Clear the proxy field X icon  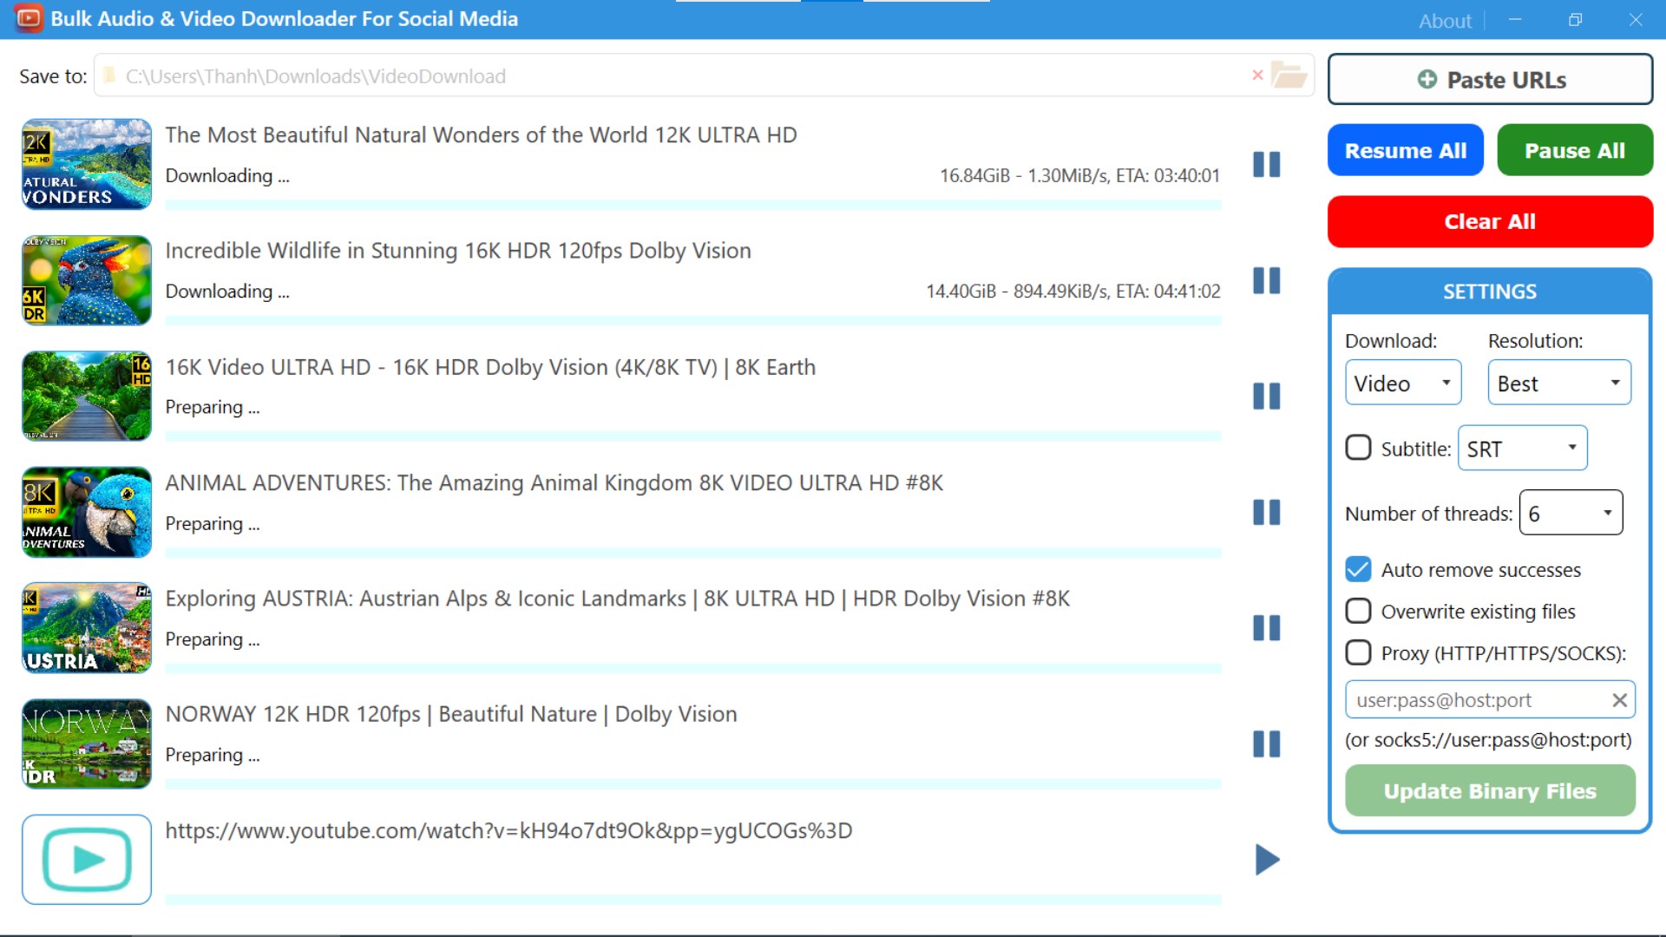click(1619, 700)
